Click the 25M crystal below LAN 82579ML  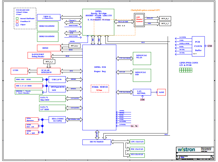(x=142, y=100)
